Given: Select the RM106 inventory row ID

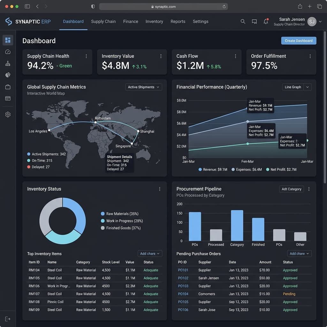Looking at the screenshot, I should click(34, 286).
